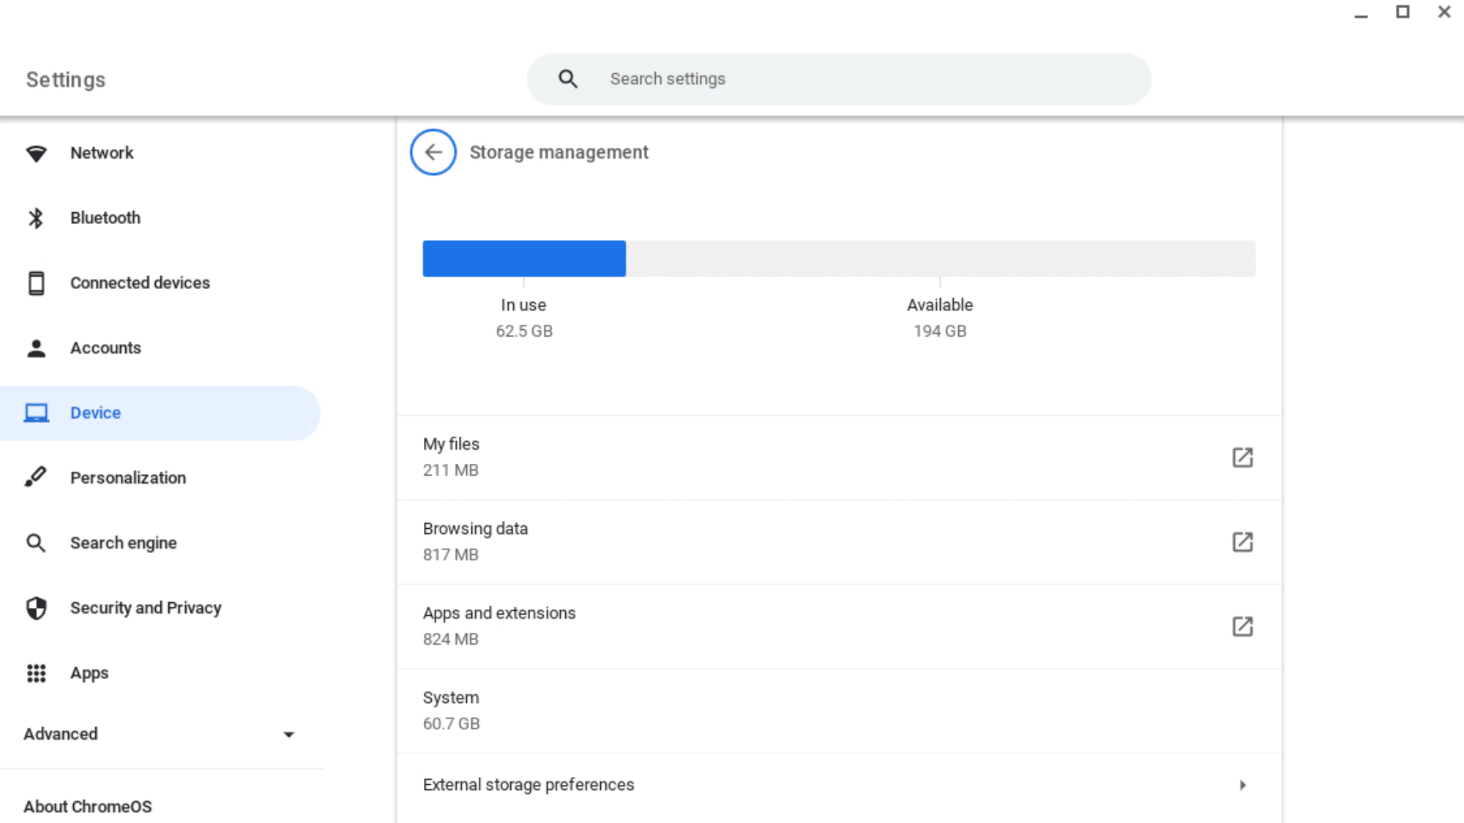The width and height of the screenshot is (1464, 823).
Task: Open External storage preferences
Action: (838, 784)
